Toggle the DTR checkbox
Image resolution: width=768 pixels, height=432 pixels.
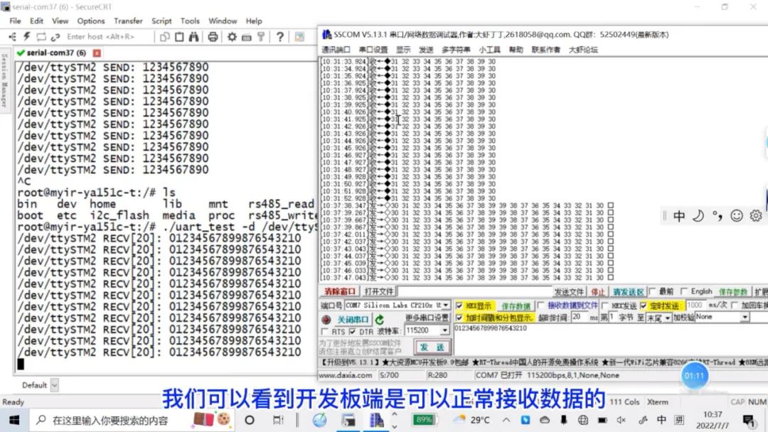(353, 332)
